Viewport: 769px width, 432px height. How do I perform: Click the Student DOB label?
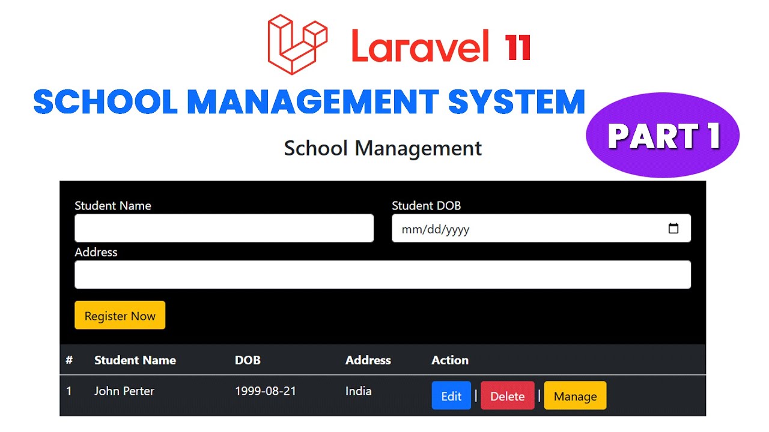pos(427,206)
